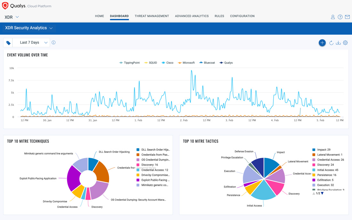Go to next page of tactics legend
This screenshot has width=352, height=220.
coord(322,193)
